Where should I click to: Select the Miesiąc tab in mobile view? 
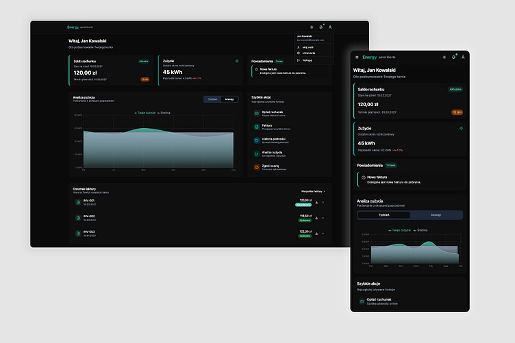[x=436, y=215]
